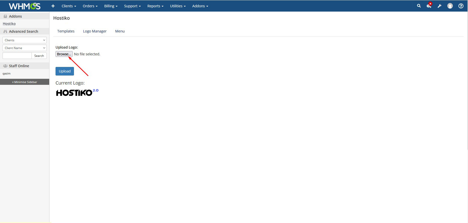Open the user account avatar icon

(x=450, y=6)
